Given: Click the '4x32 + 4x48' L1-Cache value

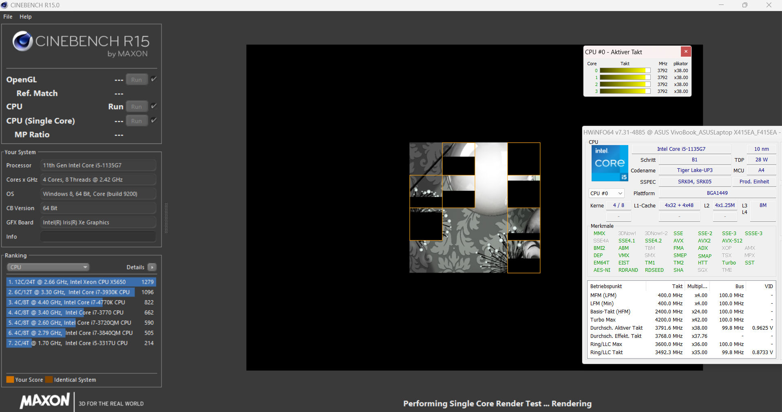Looking at the screenshot, I should click(679, 205).
